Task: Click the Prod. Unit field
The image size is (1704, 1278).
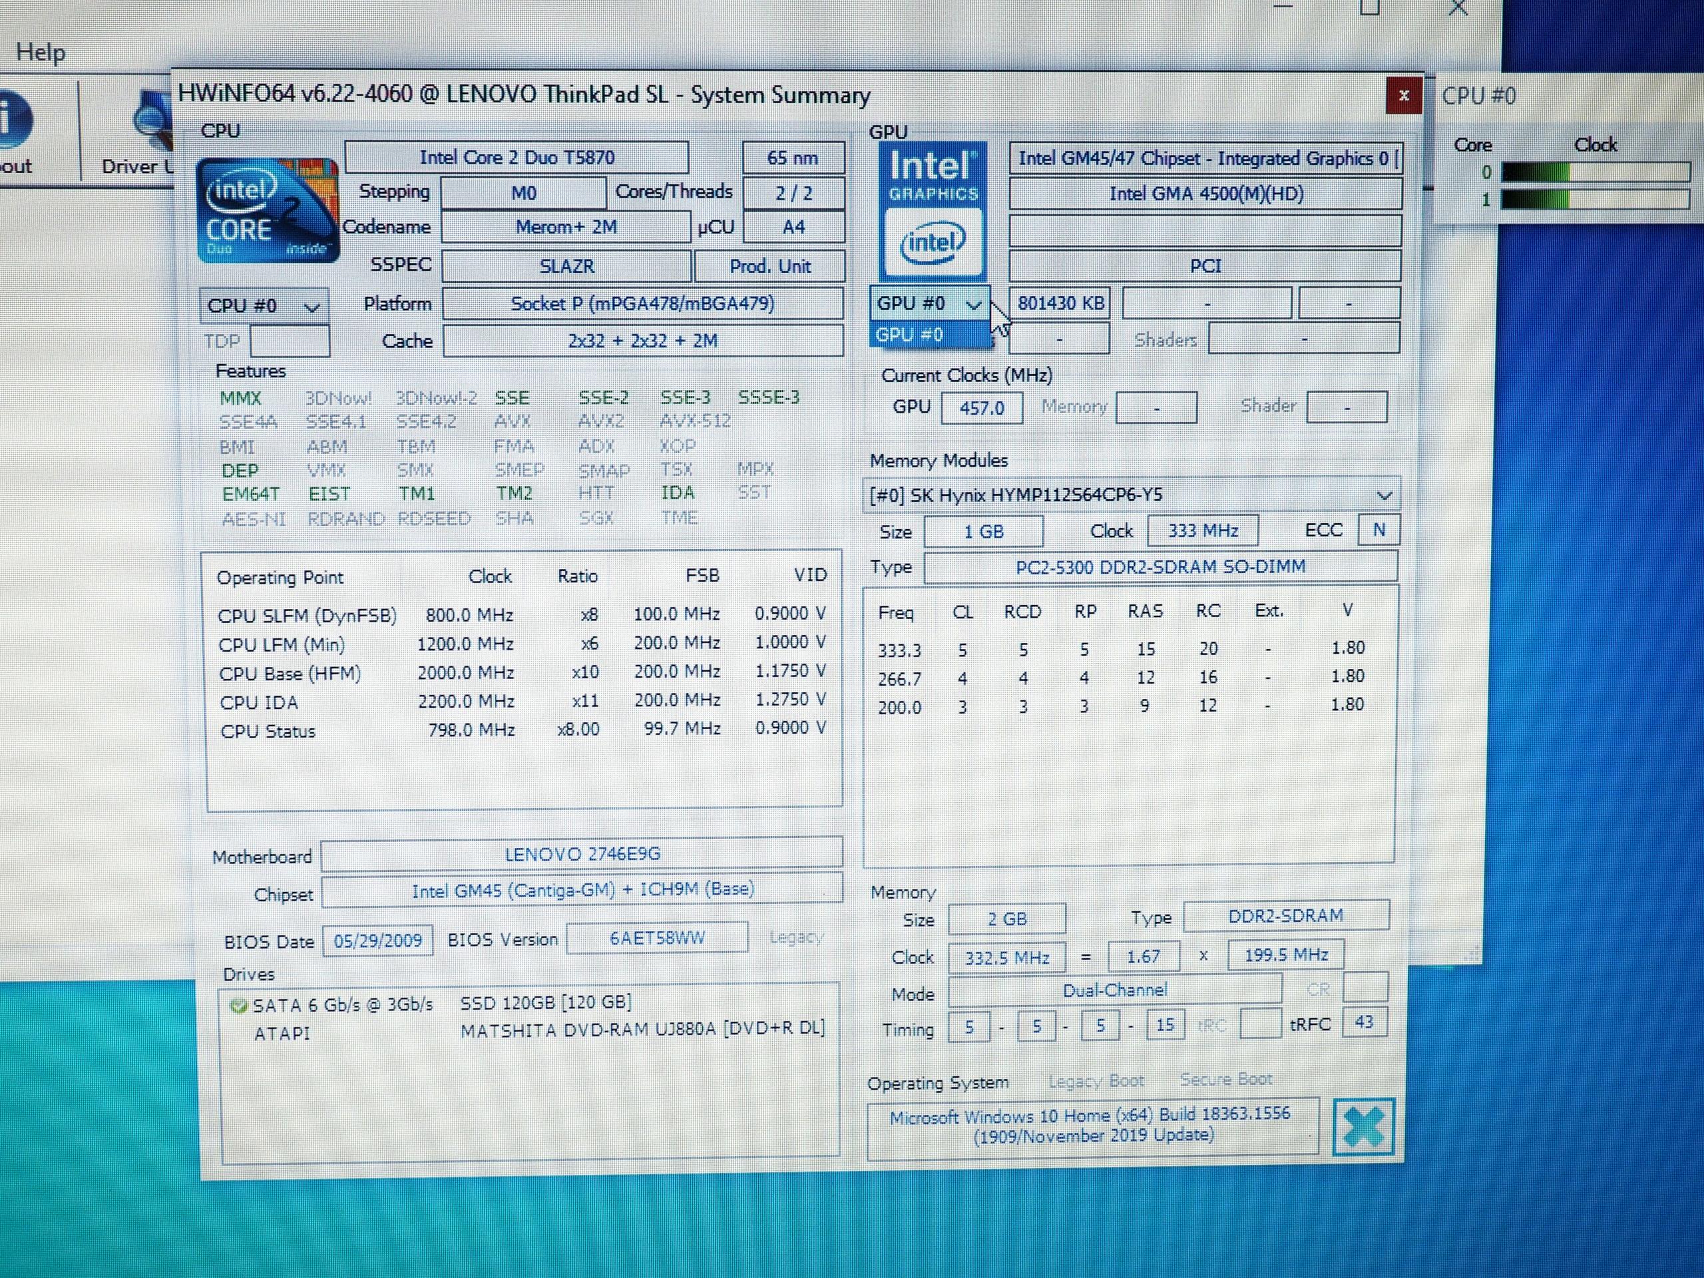Action: coord(769,266)
